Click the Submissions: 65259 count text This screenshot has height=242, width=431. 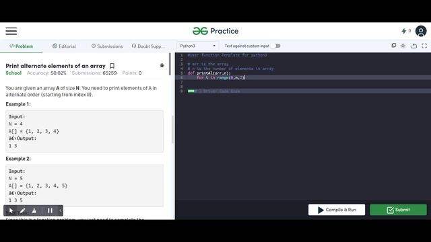pyautogui.click(x=94, y=73)
